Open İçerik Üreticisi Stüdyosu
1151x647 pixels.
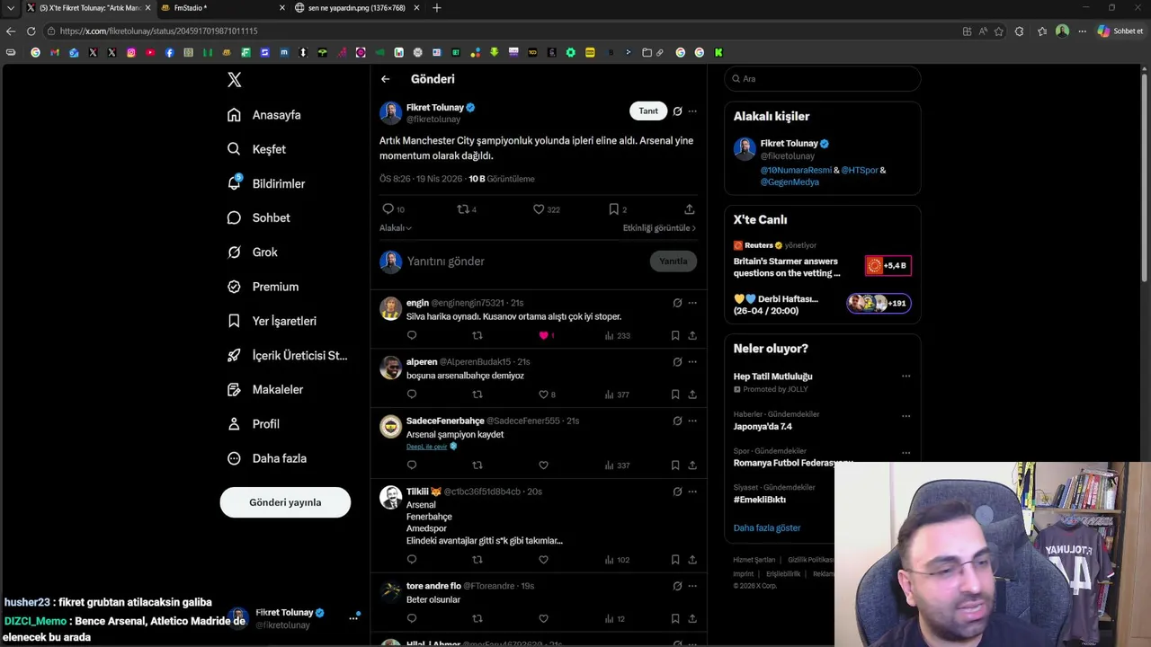(x=287, y=355)
